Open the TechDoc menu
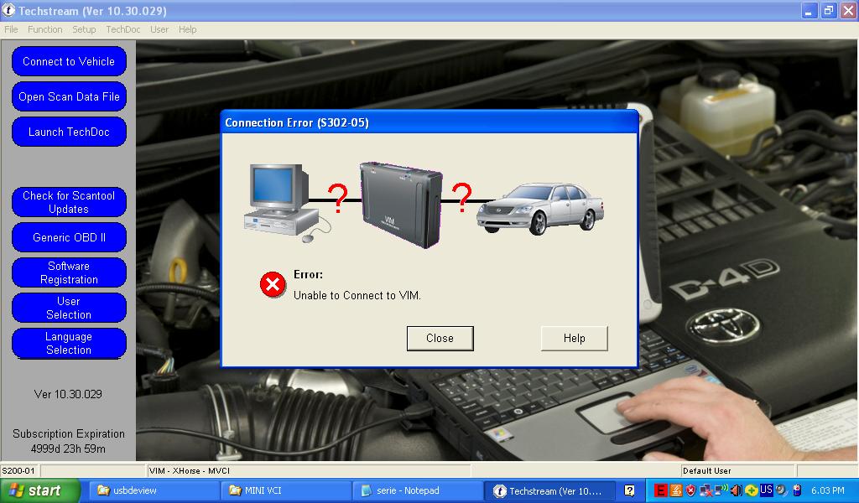The height and width of the screenshot is (503, 859). tap(122, 29)
